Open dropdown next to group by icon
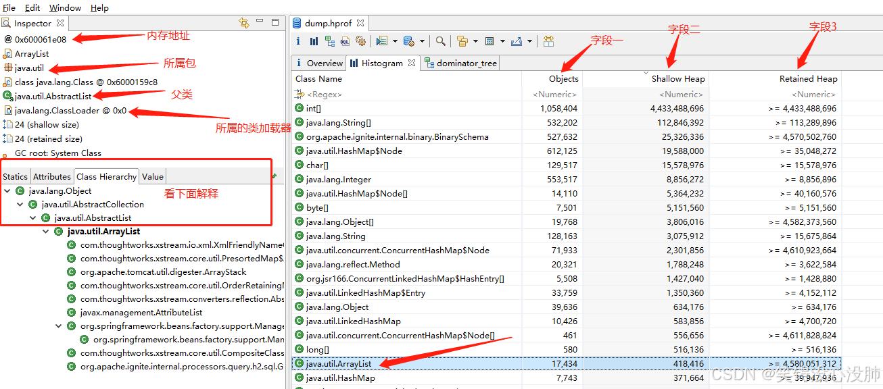The image size is (883, 389). 475,41
